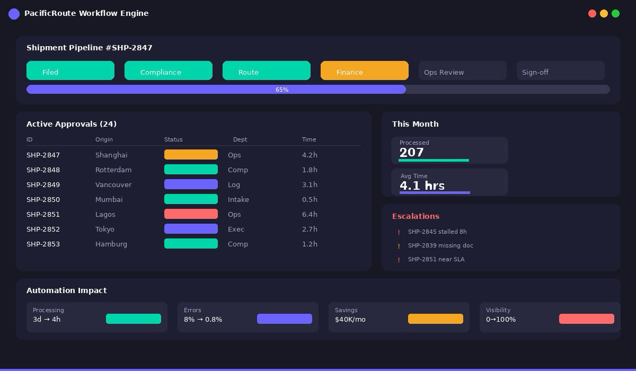The height and width of the screenshot is (371, 636).
Task: Open the SHP-2851 near SLA escalation
Action: pos(436,259)
